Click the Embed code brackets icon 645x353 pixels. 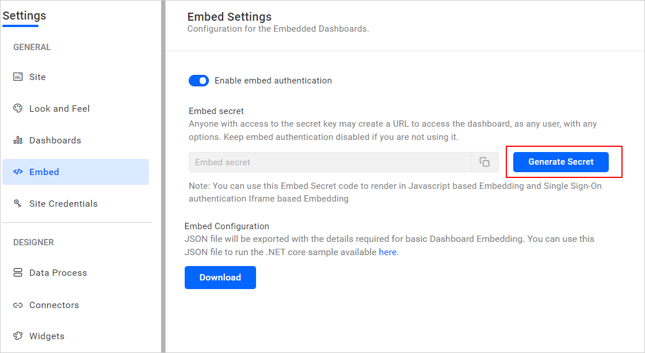[18, 172]
